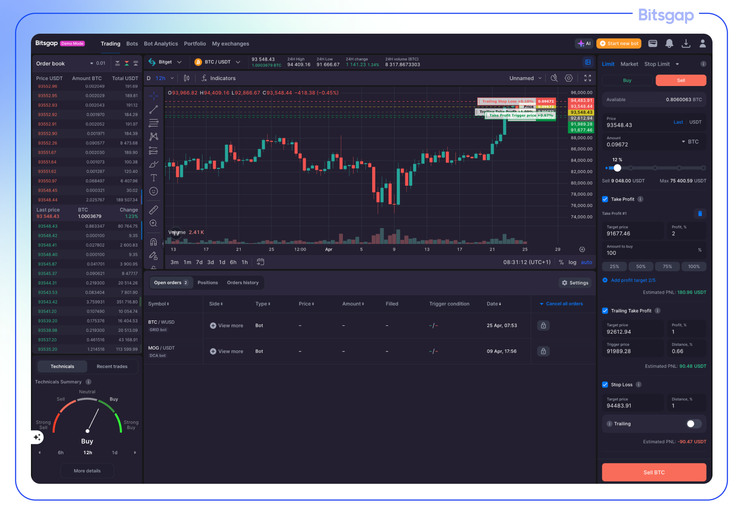Screen dimensions: 743x517
Task: Activate the chart zoom-in tool
Action: click(x=154, y=223)
